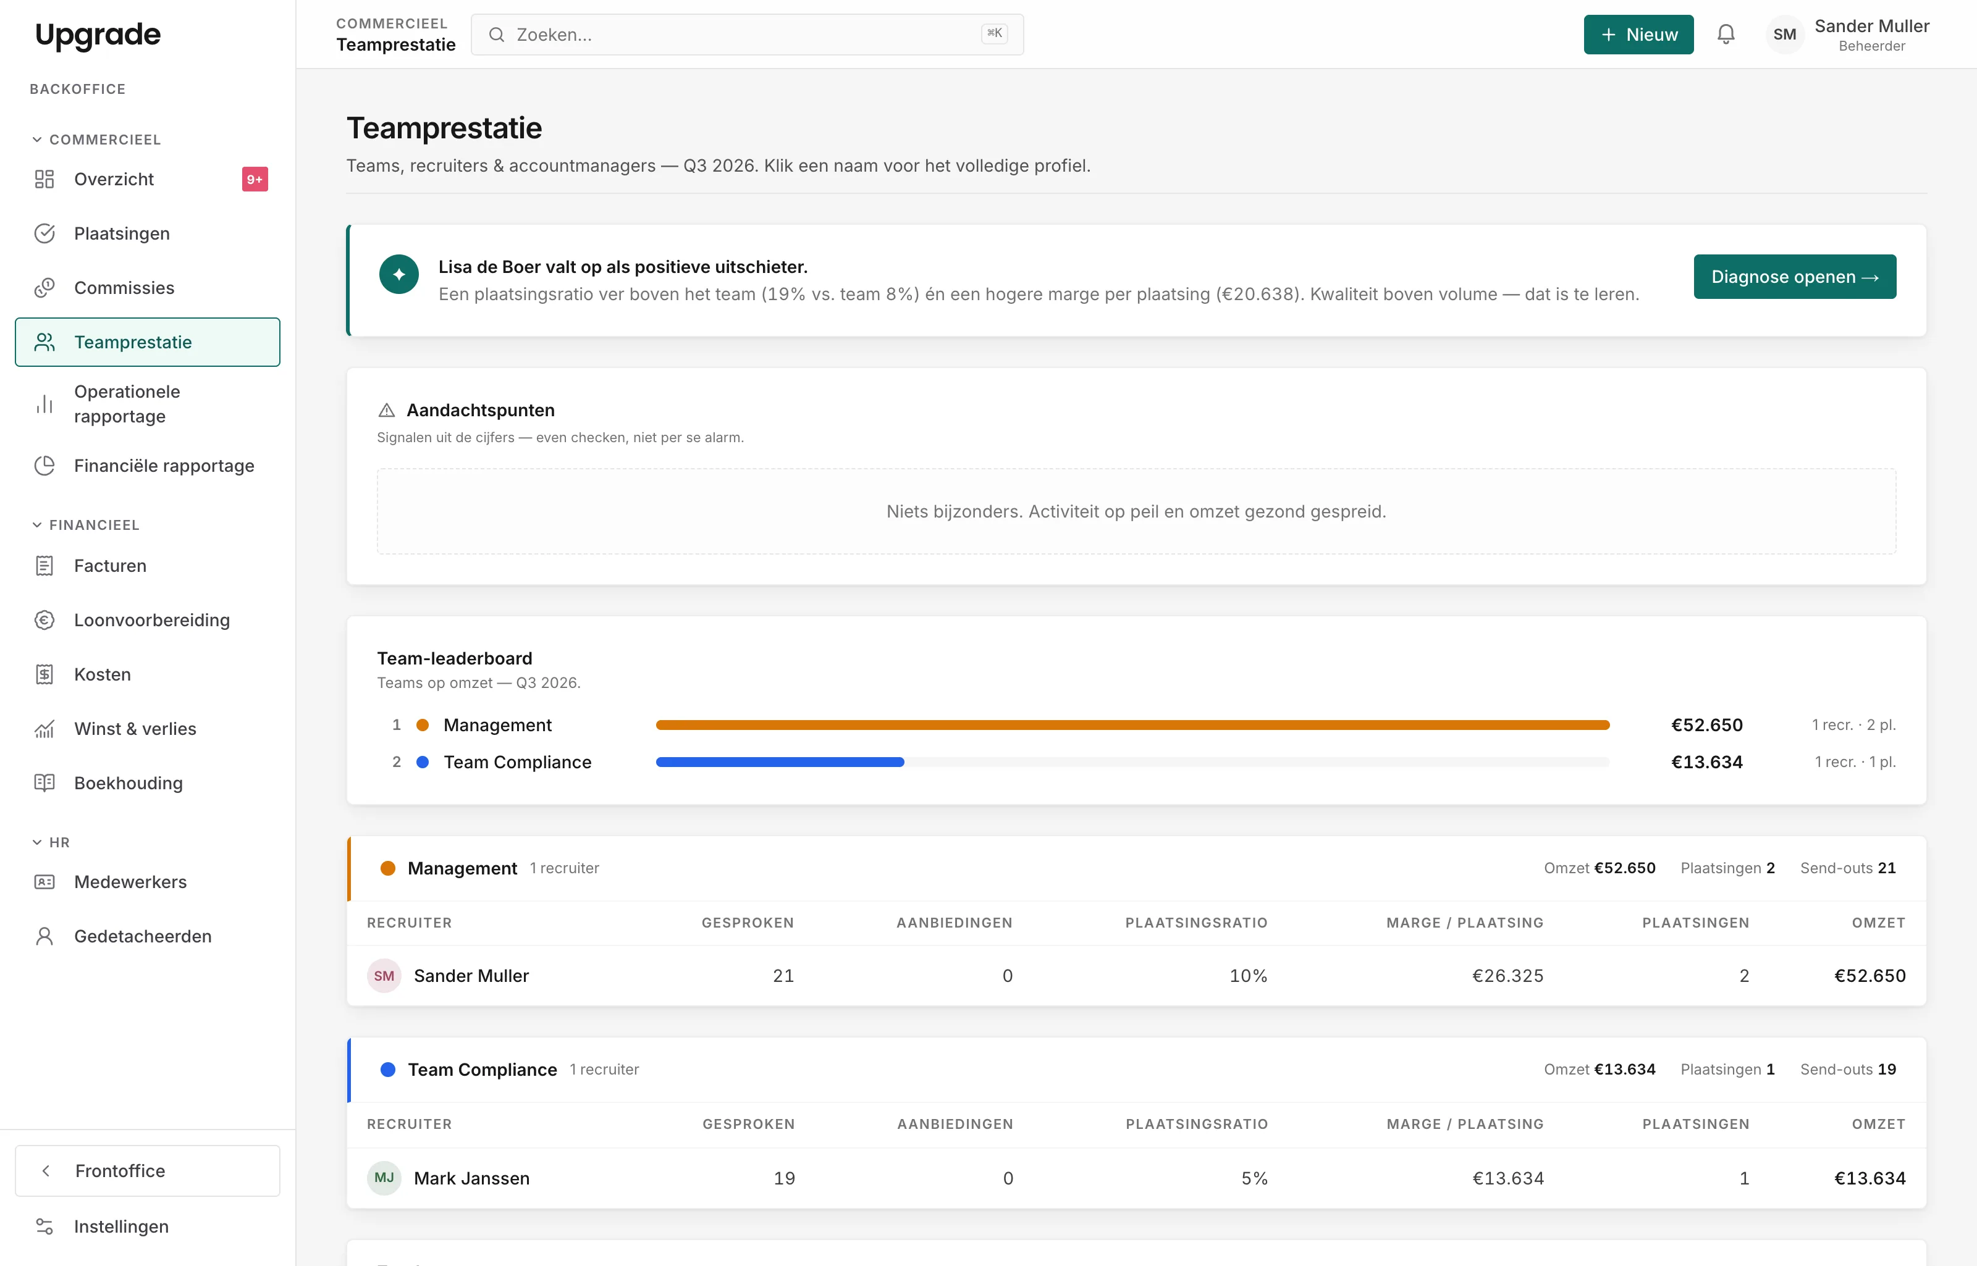
Task: Open Boekhouding
Action: [147, 782]
